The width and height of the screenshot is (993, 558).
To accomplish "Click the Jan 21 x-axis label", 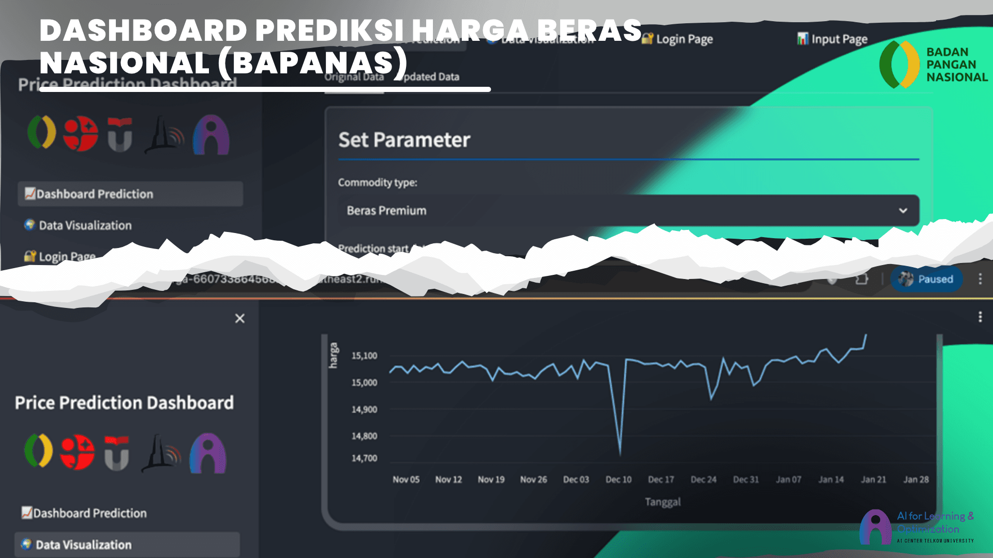I will (x=874, y=479).
